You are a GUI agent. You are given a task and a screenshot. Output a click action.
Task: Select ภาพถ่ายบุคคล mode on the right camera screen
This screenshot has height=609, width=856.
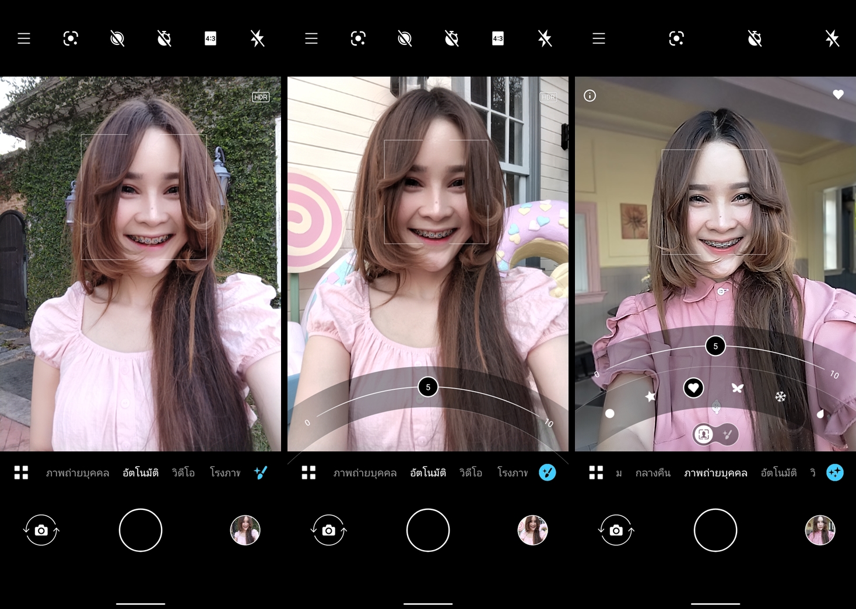tap(715, 473)
